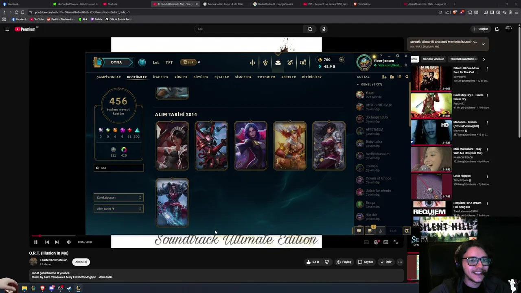Image resolution: width=521 pixels, height=293 pixels.
Task: Open YouTube notifications bell
Action: click(497, 29)
